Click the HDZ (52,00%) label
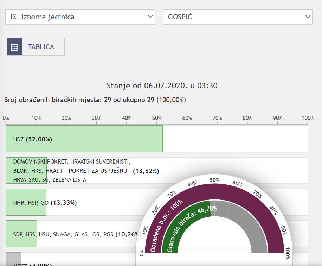The height and width of the screenshot is (266, 322). (x=32, y=139)
